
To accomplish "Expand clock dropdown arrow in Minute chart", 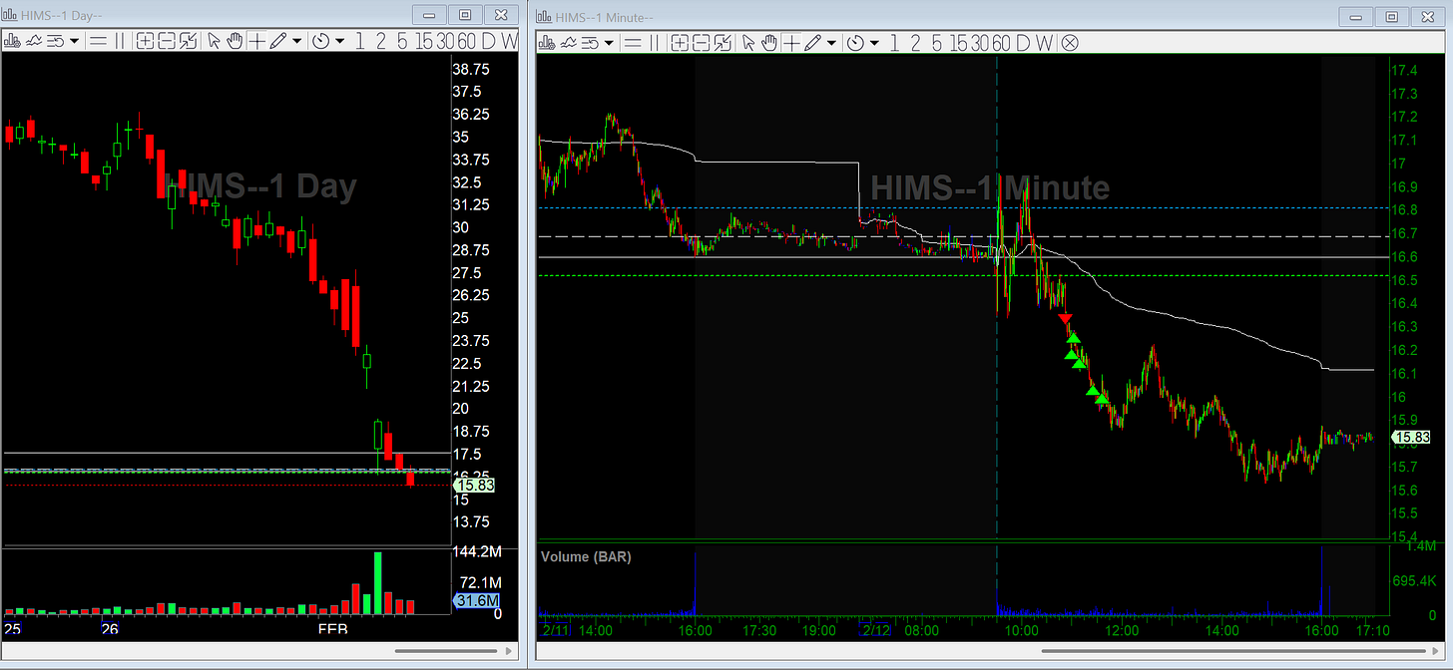I will coord(874,42).
